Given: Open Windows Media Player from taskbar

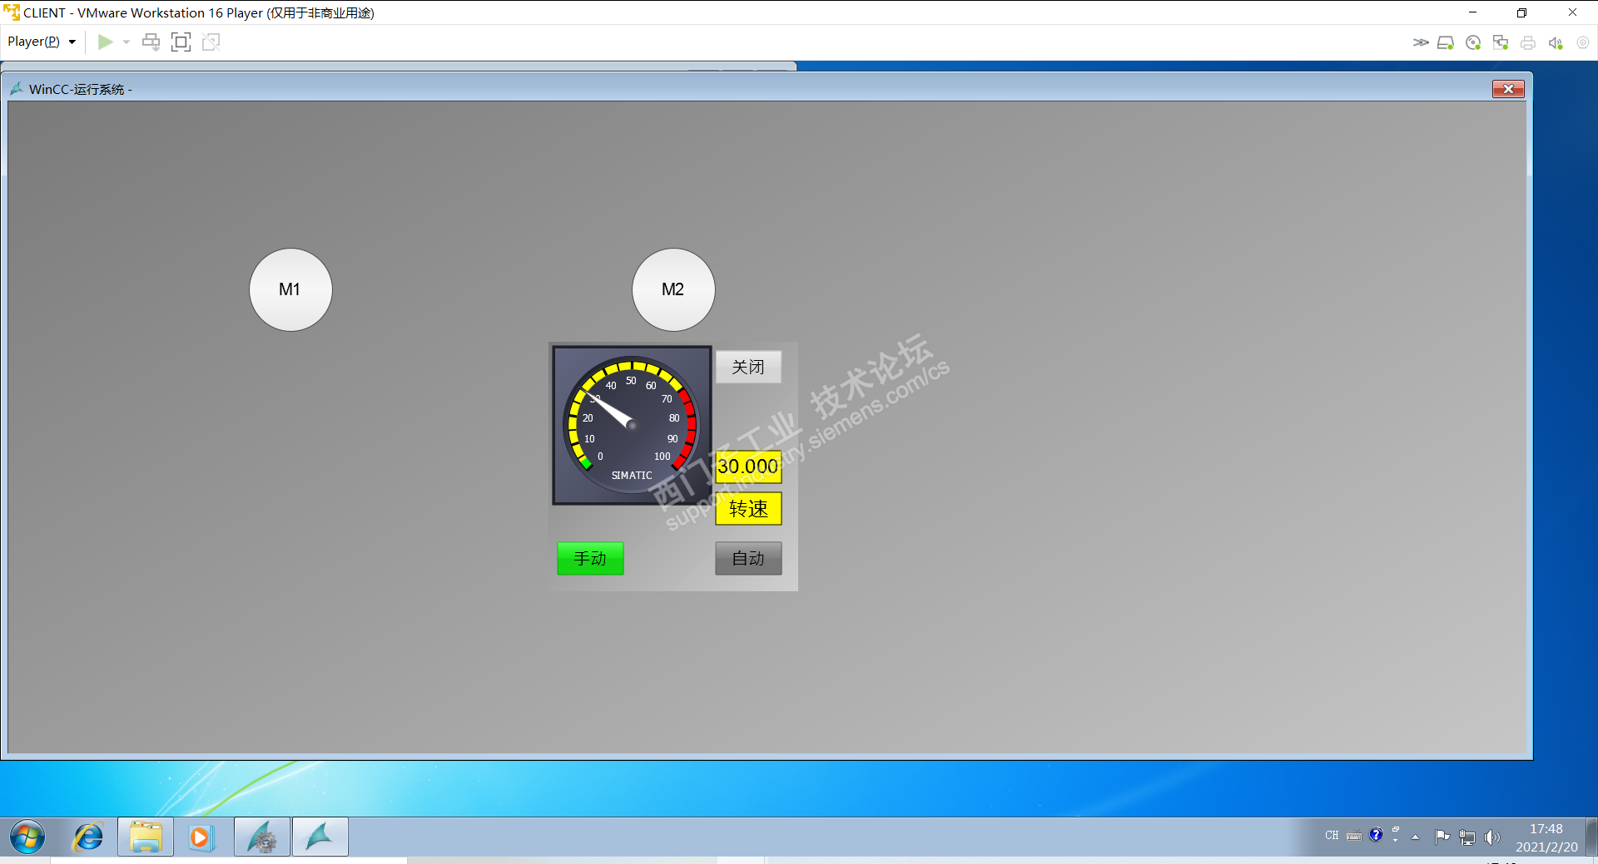Looking at the screenshot, I should click(201, 837).
